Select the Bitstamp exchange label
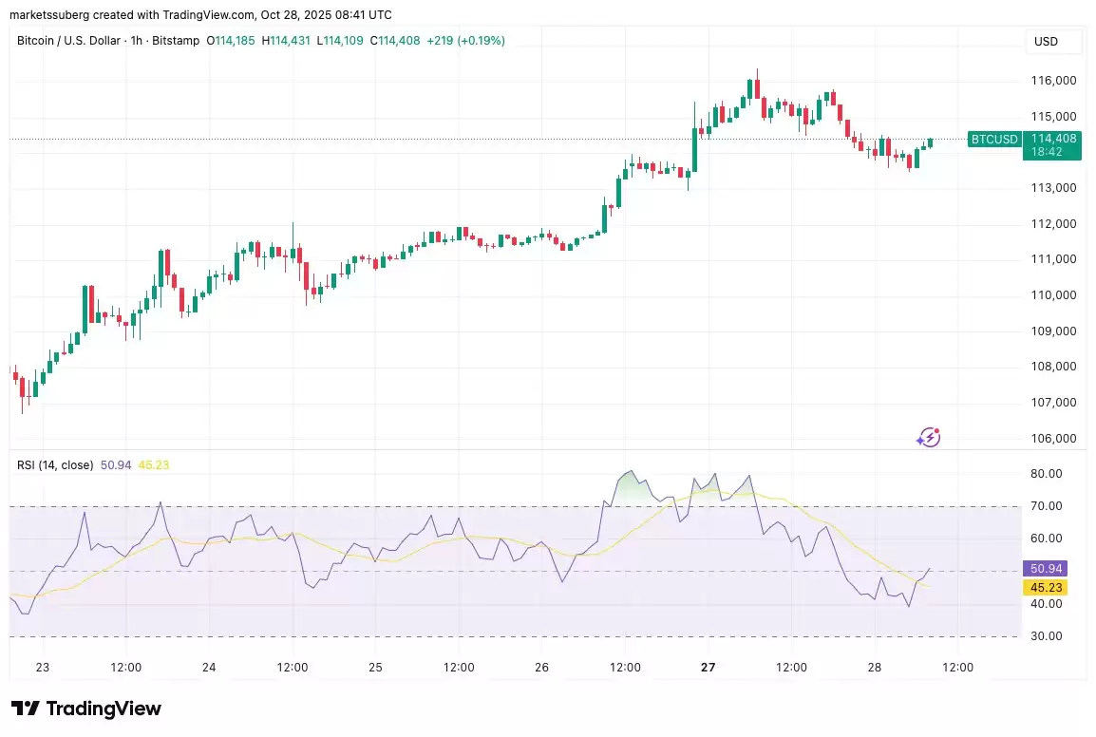The height and width of the screenshot is (737, 1096). [x=176, y=41]
